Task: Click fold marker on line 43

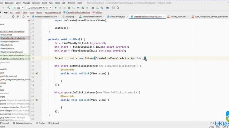Action: click(x=42, y=92)
